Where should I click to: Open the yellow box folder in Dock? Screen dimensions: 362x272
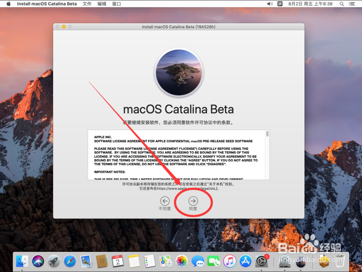coord(324,261)
